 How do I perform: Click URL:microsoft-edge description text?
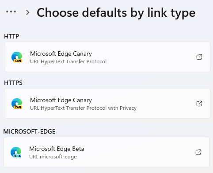[53, 157]
